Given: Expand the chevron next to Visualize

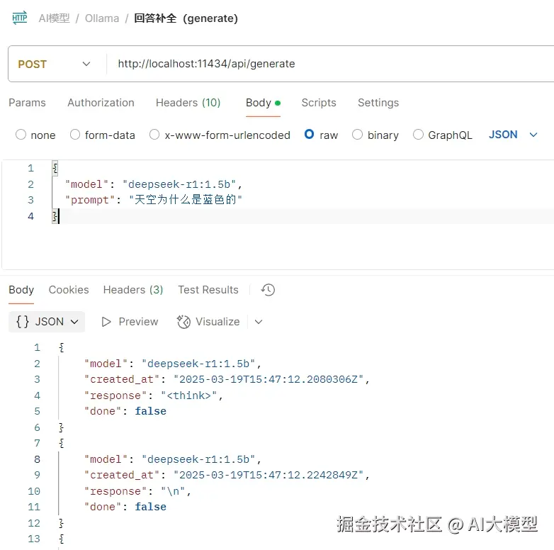Looking at the screenshot, I should pyautogui.click(x=259, y=322).
